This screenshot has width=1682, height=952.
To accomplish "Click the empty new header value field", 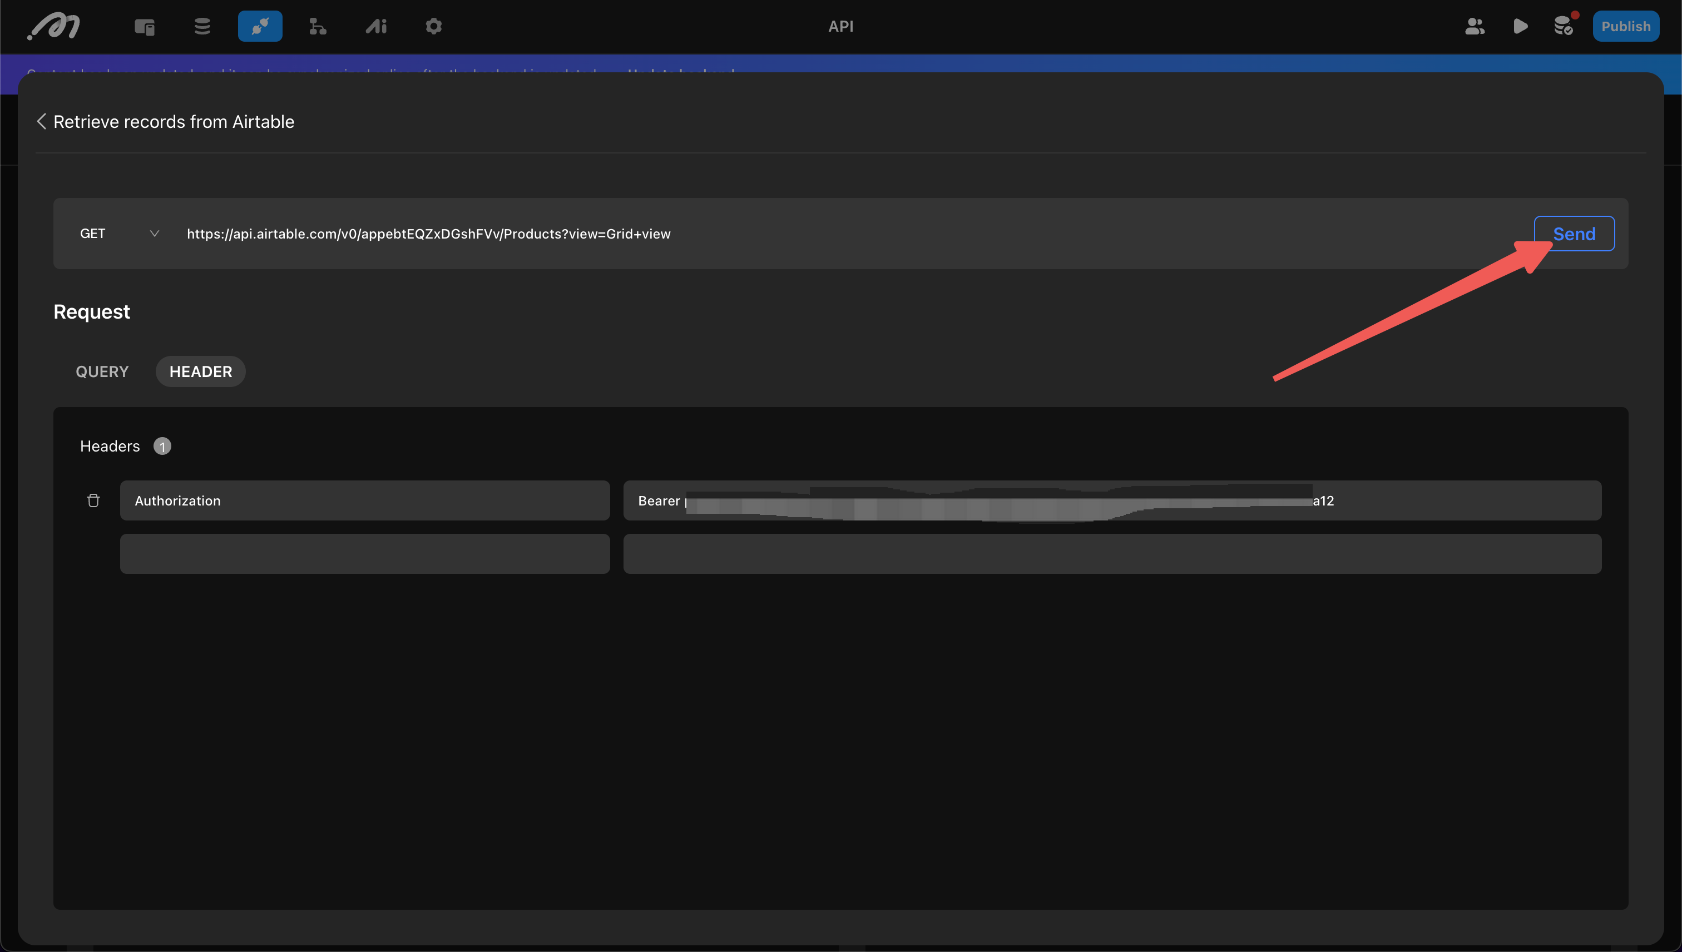I will [1112, 554].
